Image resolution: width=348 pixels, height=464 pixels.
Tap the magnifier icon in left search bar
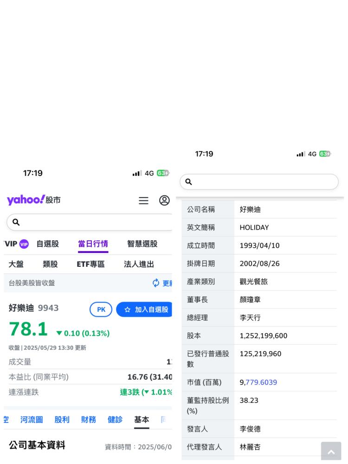(x=16, y=222)
